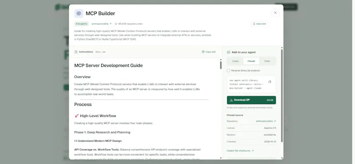The image size is (355, 164).
Task: Click the Apache-2.0 license value
Action: pyautogui.click(x=270, y=128)
